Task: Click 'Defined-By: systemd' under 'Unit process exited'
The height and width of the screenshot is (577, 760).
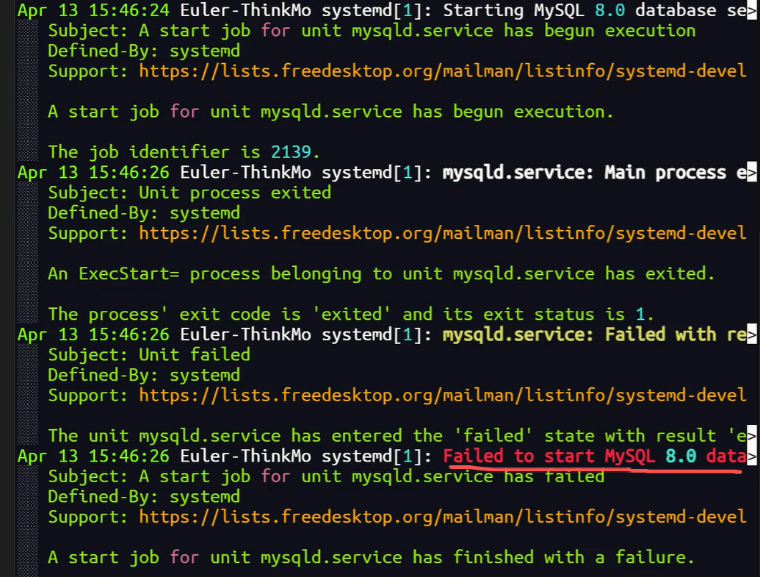Action: 144,213
